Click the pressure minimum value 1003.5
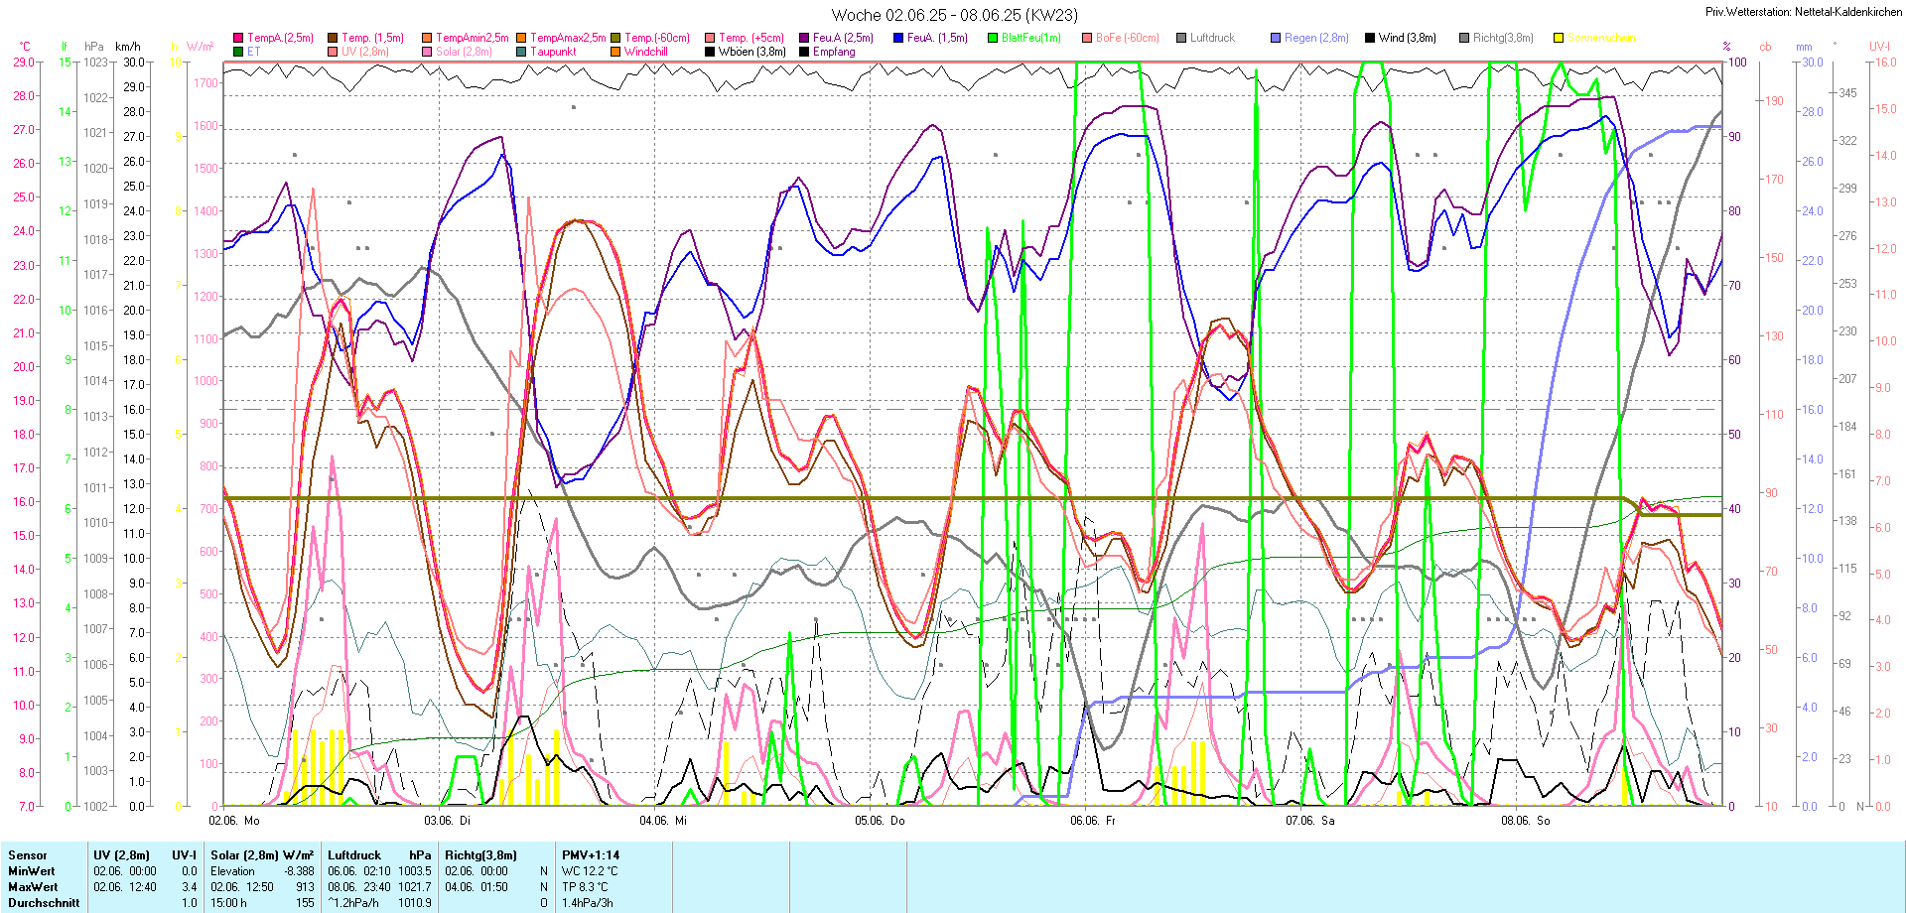 (x=415, y=871)
